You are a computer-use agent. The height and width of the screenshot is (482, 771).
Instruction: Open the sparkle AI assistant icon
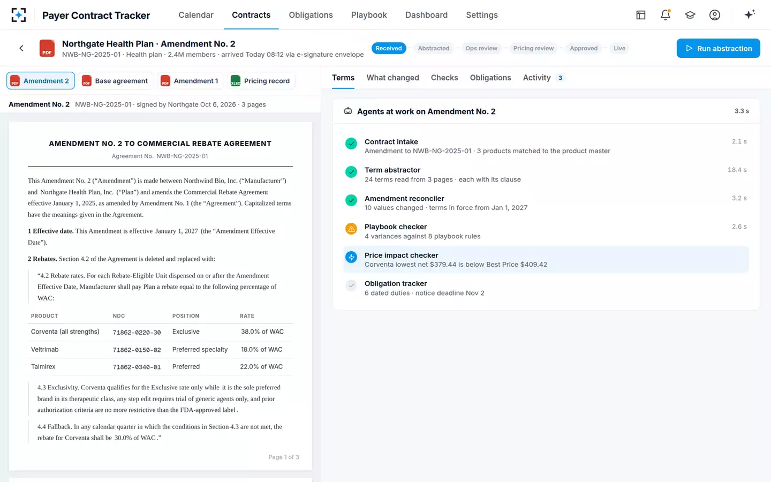click(750, 14)
